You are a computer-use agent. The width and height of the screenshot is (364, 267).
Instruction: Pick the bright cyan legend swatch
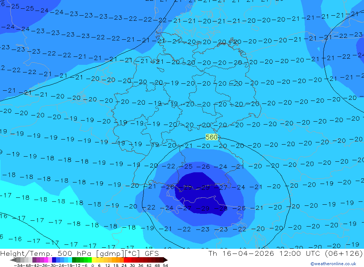tap(70, 260)
